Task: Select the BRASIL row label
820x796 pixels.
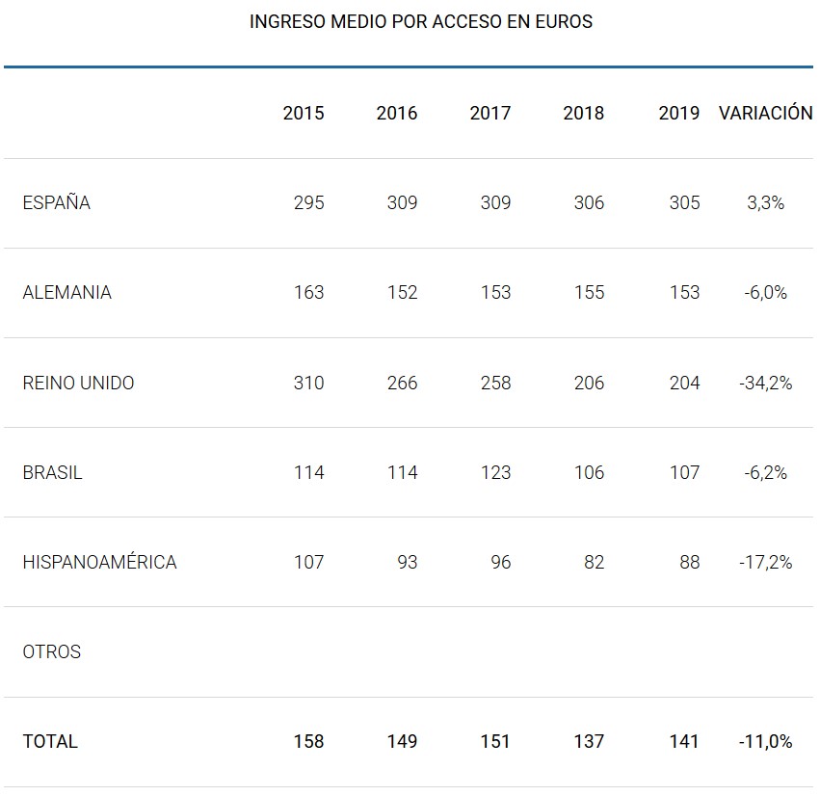Action: pyautogui.click(x=52, y=472)
